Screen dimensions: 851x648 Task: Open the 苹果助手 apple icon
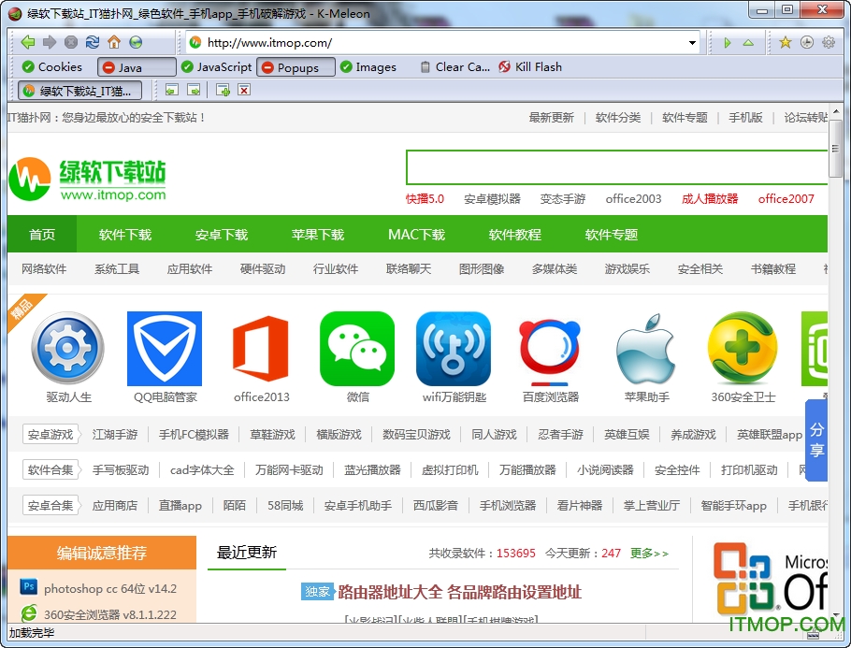coord(646,350)
